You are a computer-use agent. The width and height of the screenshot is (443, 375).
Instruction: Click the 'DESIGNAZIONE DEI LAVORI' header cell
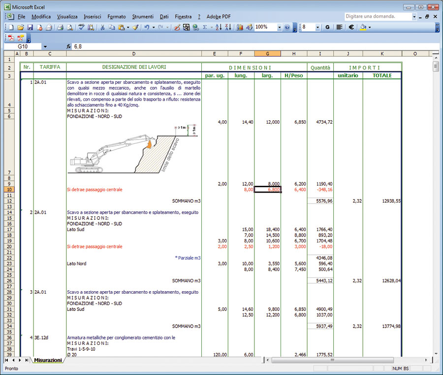coord(134,67)
